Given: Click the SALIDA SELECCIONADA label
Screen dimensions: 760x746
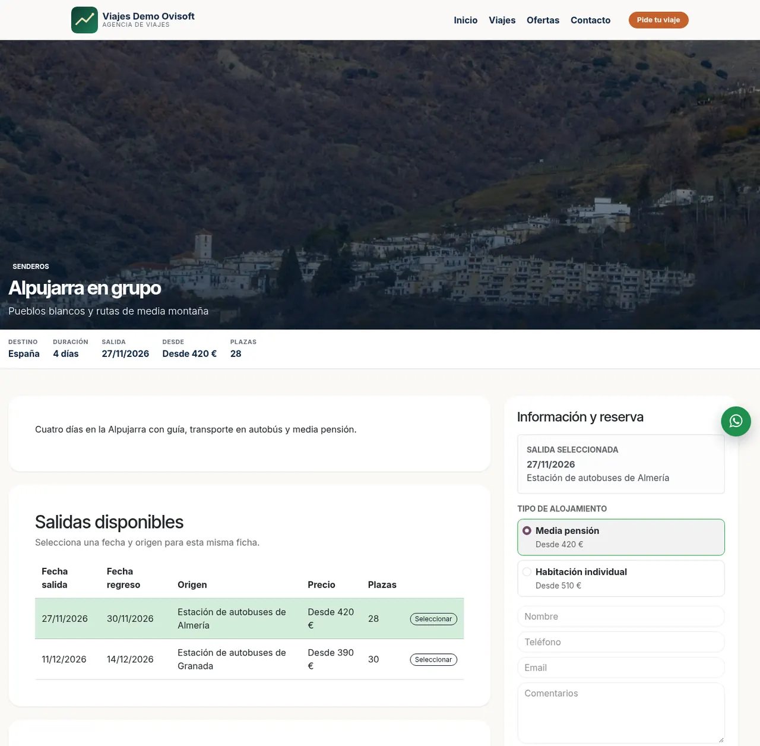Looking at the screenshot, I should pyautogui.click(x=572, y=450).
